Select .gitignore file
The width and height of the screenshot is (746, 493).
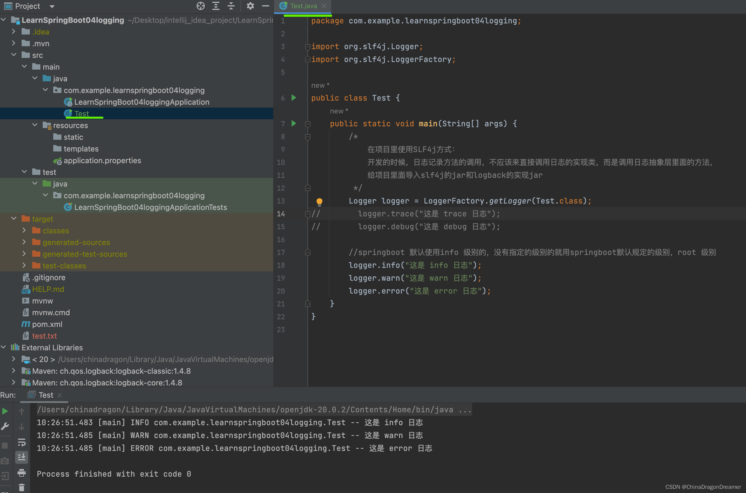tap(49, 277)
